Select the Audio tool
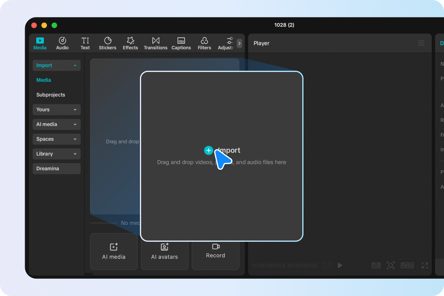The height and width of the screenshot is (296, 444). (x=62, y=43)
